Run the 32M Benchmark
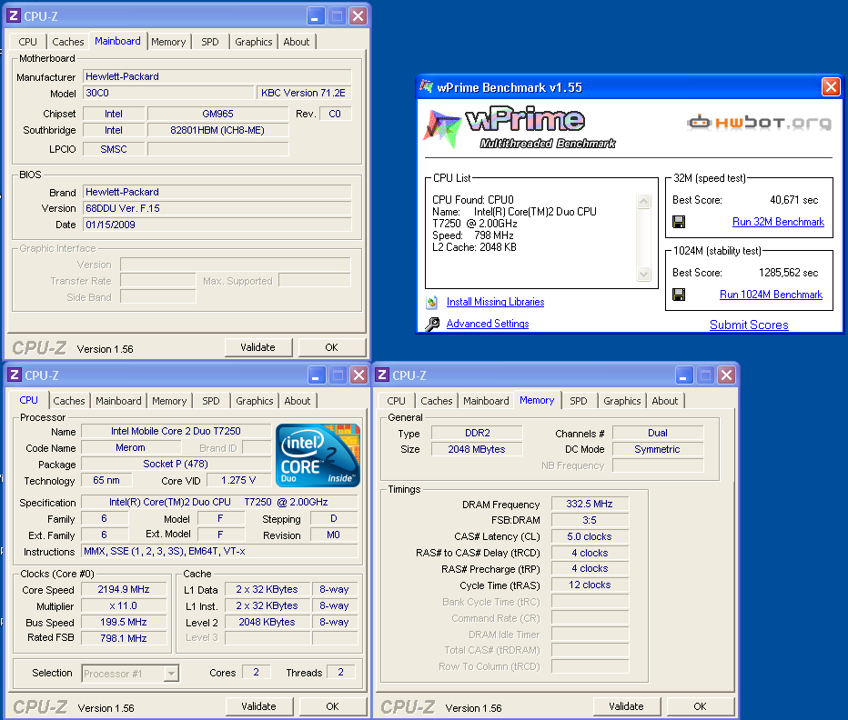Viewport: 848px width, 720px height. point(778,222)
